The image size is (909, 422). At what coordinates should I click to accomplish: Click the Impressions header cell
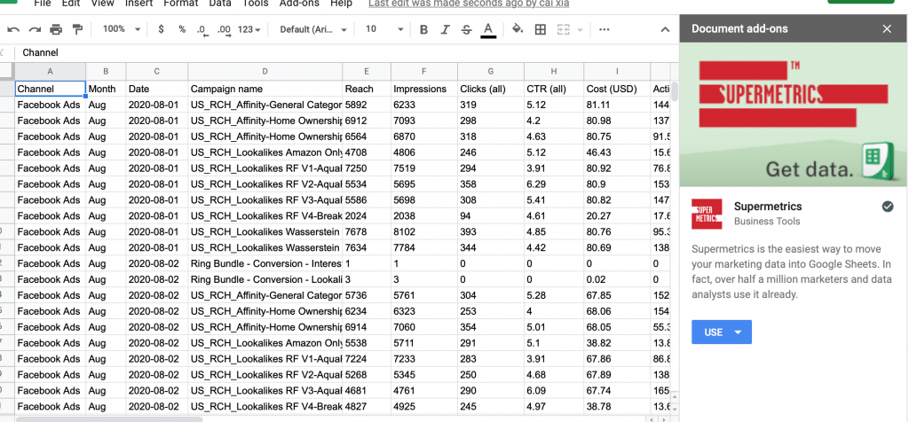[x=423, y=89]
